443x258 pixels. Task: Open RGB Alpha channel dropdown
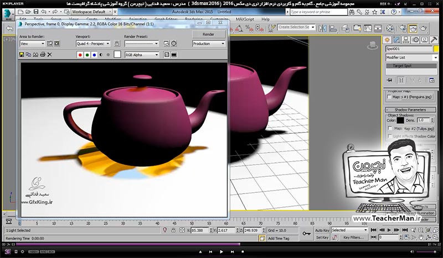(x=142, y=55)
